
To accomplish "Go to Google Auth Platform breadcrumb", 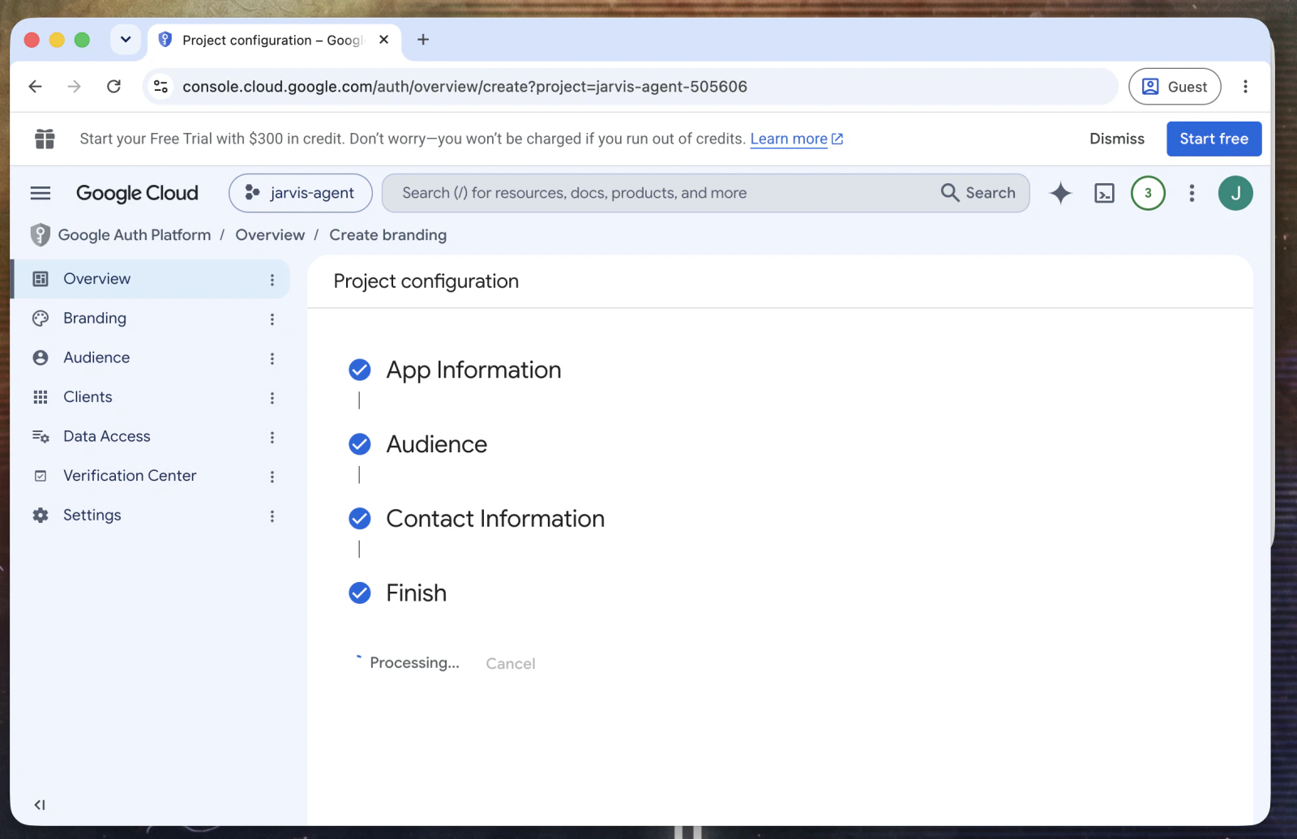I will tap(135, 235).
